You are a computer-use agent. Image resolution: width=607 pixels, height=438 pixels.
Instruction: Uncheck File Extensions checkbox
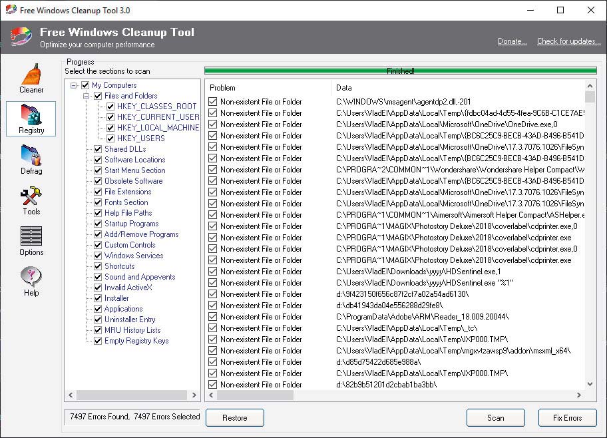[98, 192]
